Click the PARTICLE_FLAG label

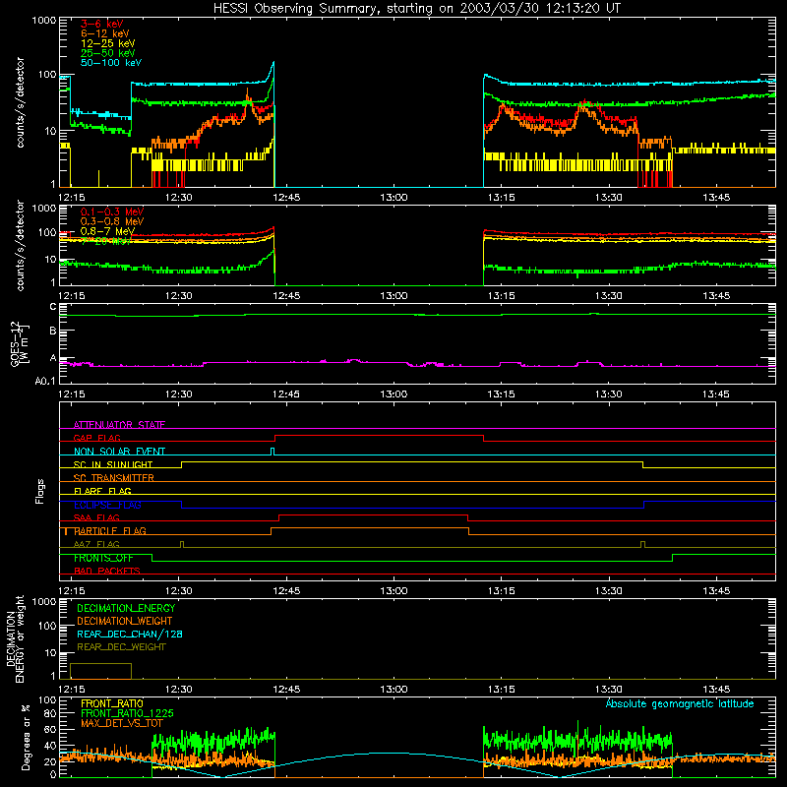point(110,530)
